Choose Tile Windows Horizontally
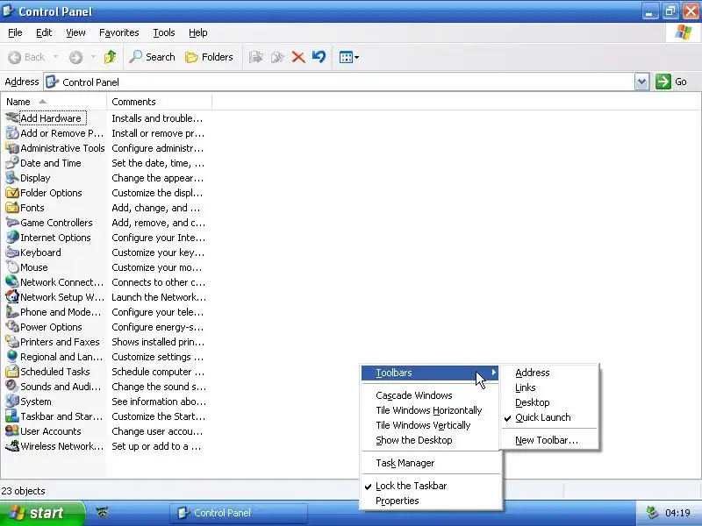This screenshot has height=526, width=702. click(430, 410)
